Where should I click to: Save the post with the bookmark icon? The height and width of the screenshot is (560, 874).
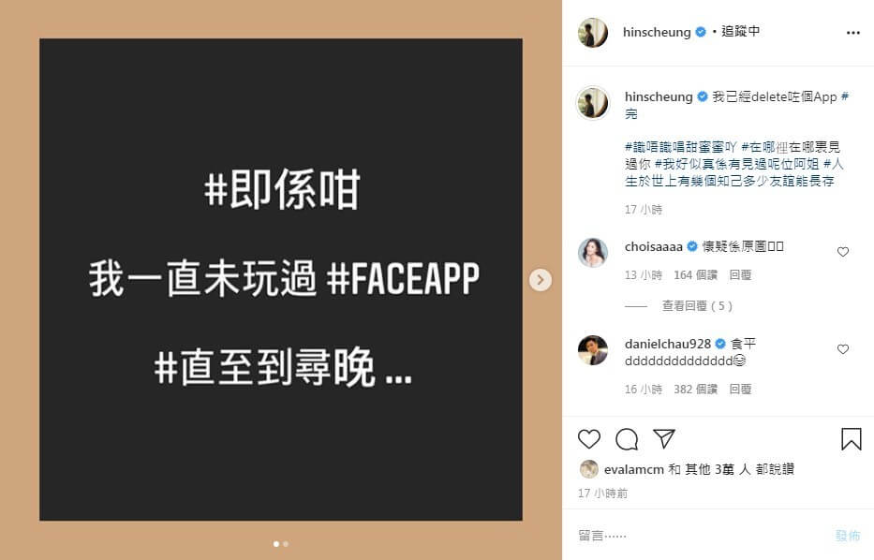852,439
